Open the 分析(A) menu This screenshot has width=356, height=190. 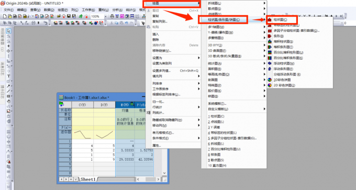[x=117, y=10]
